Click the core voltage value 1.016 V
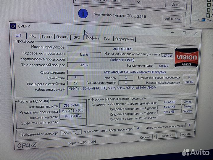 click(x=163, y=66)
